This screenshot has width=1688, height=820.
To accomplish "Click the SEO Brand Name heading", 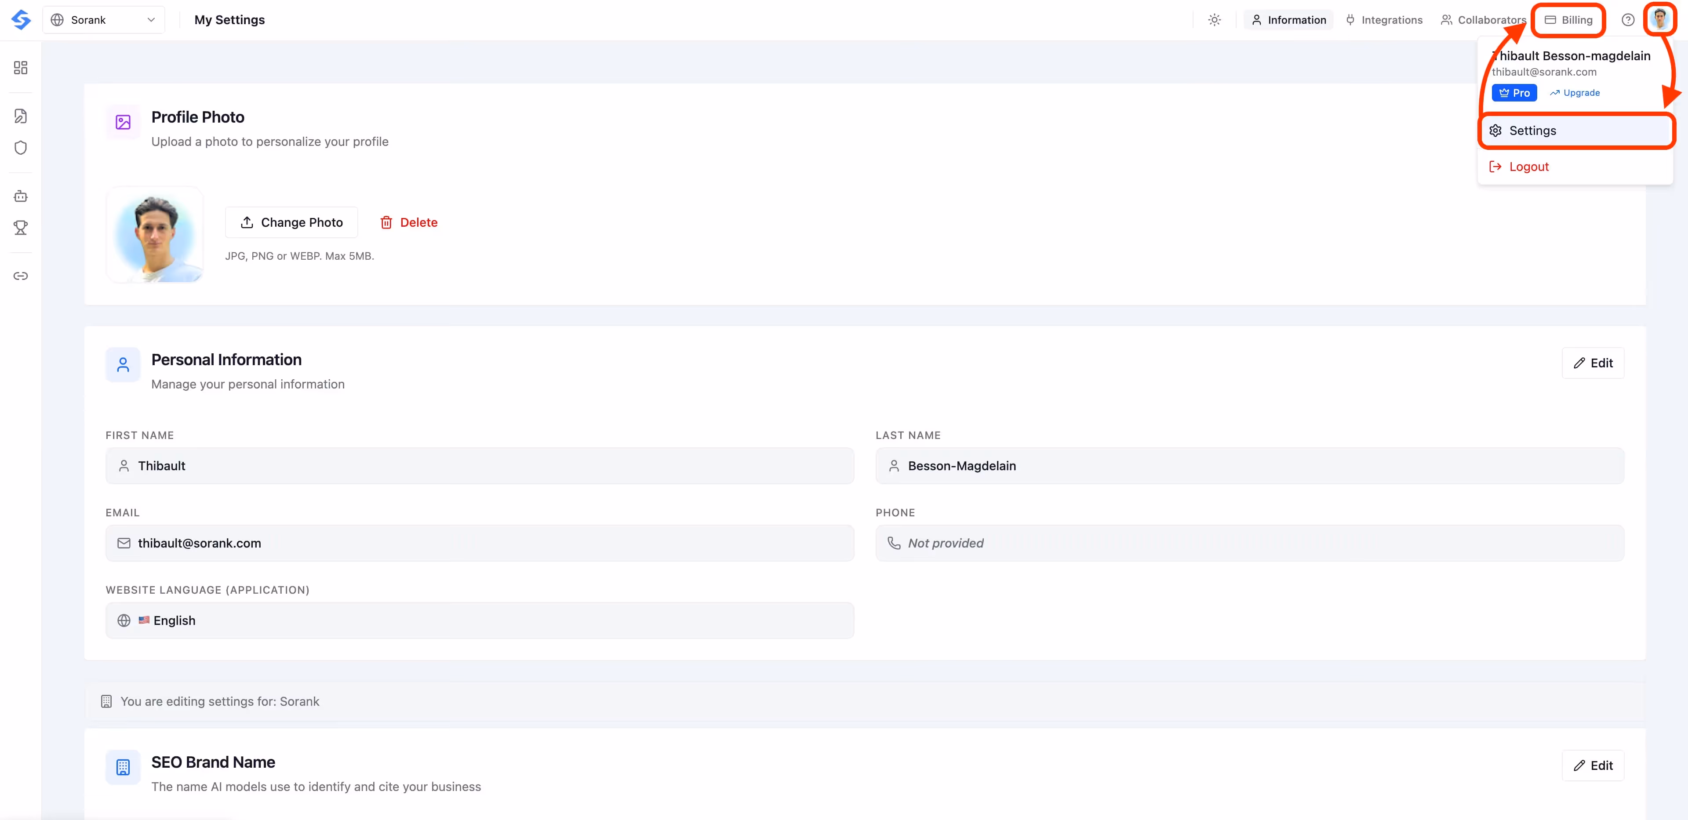I will 213,762.
